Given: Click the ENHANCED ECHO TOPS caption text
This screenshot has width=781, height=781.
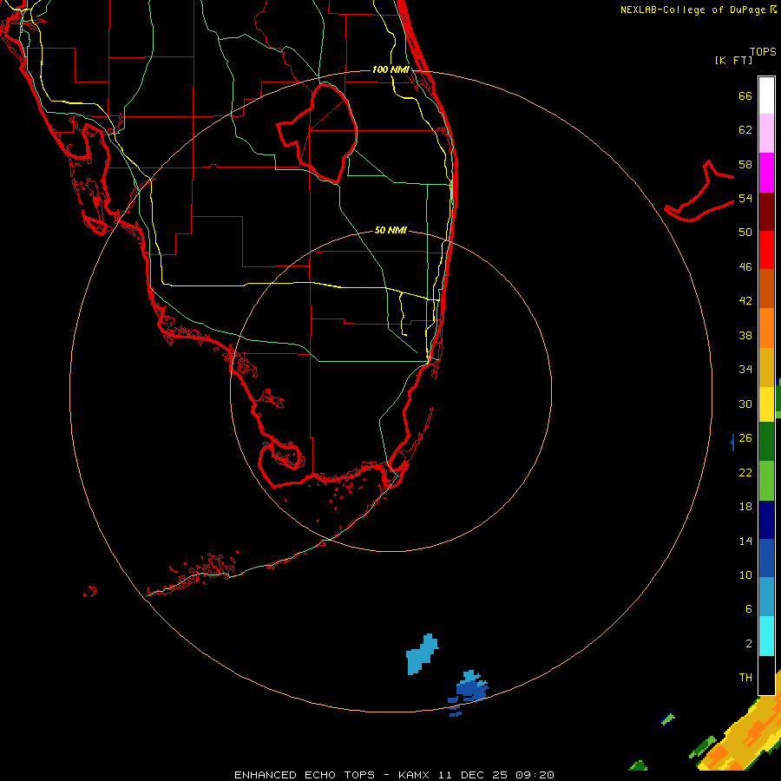Looking at the screenshot, I should pos(305,775).
